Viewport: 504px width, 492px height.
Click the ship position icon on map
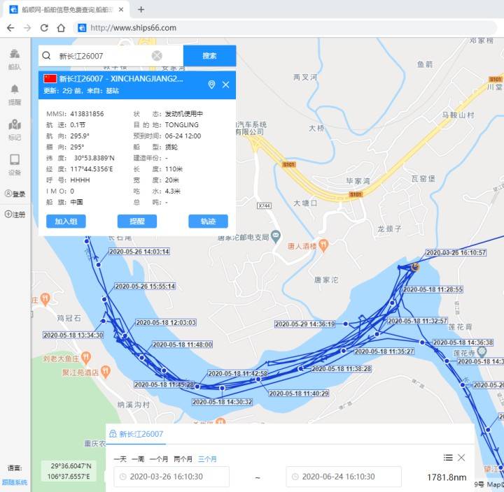(x=415, y=267)
